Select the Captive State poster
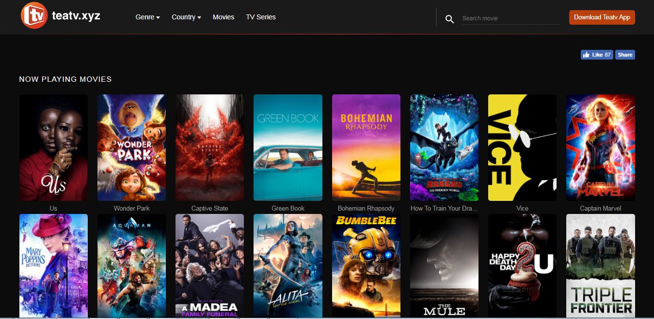 click(x=209, y=147)
